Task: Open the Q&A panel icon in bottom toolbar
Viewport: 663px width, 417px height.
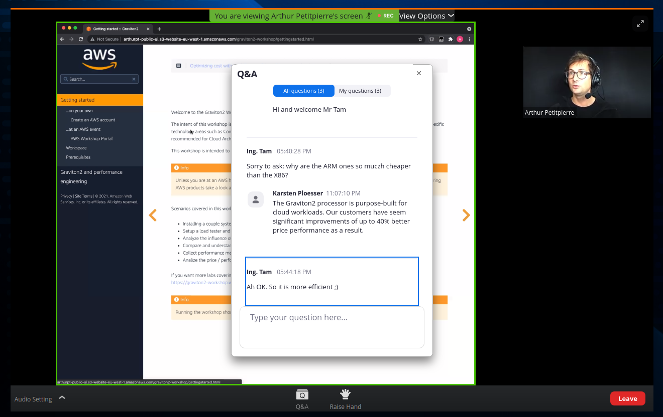Action: [302, 395]
